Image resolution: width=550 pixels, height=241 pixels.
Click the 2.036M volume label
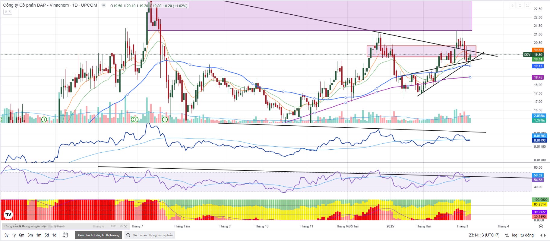coord(539,116)
